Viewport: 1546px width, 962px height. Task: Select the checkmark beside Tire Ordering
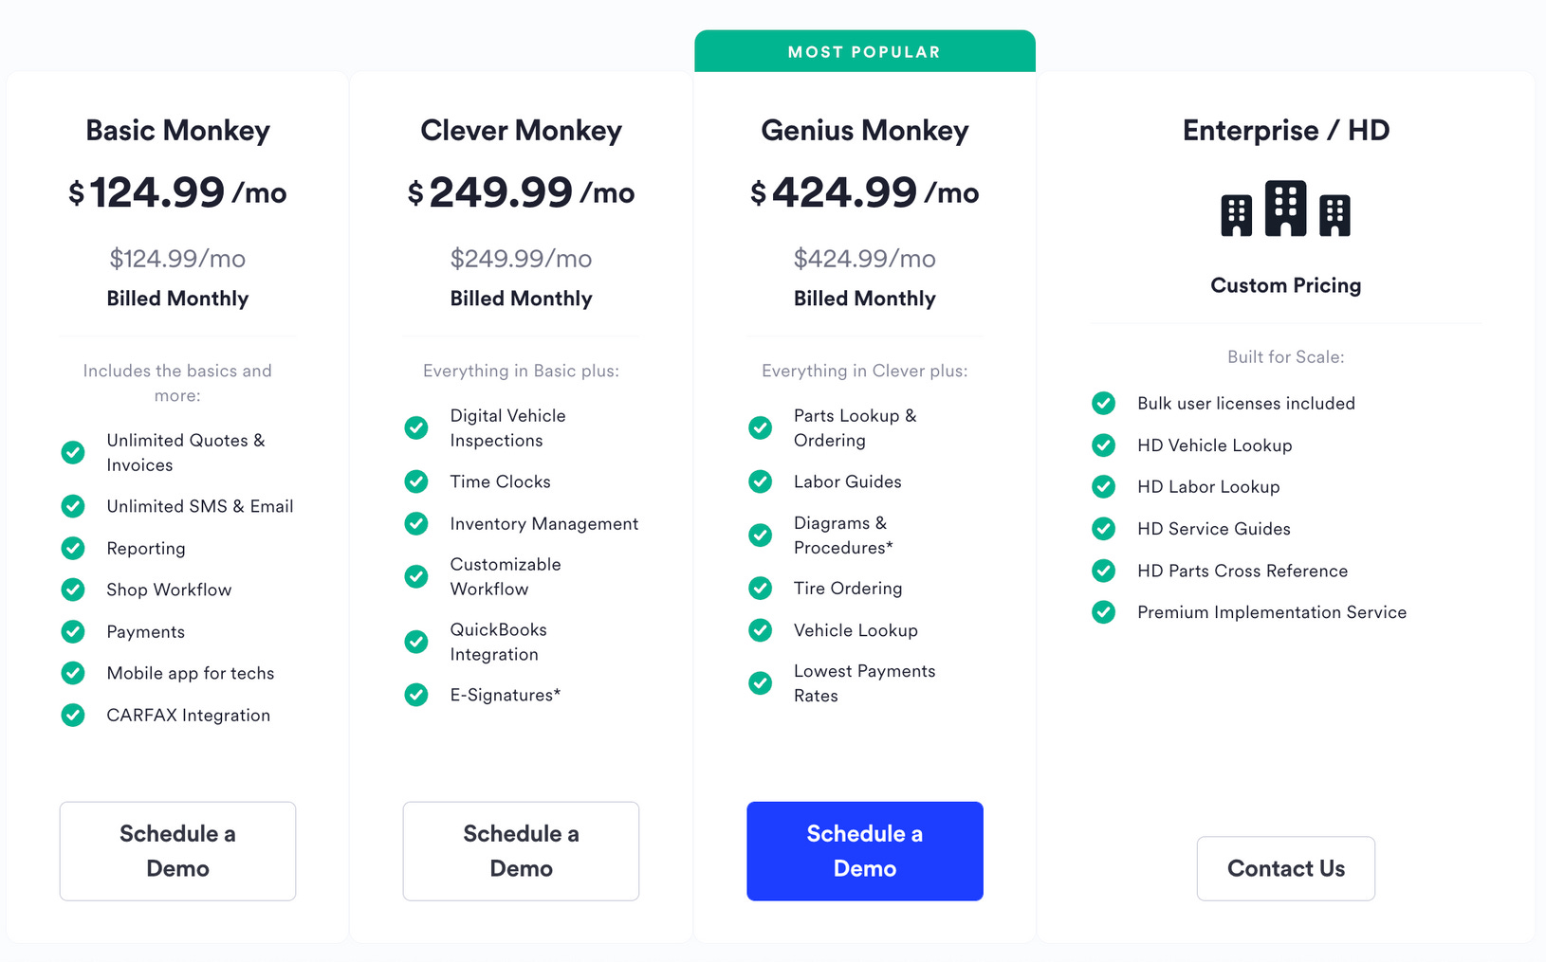pyautogui.click(x=760, y=588)
